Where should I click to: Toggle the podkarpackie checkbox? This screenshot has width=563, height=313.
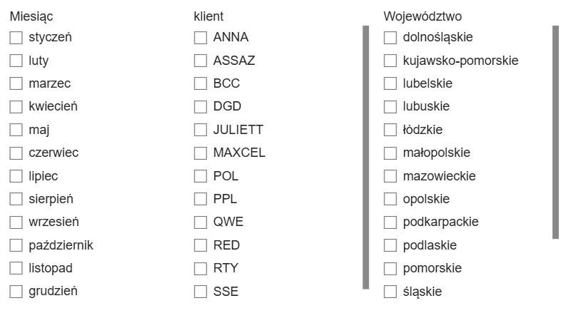(x=390, y=222)
